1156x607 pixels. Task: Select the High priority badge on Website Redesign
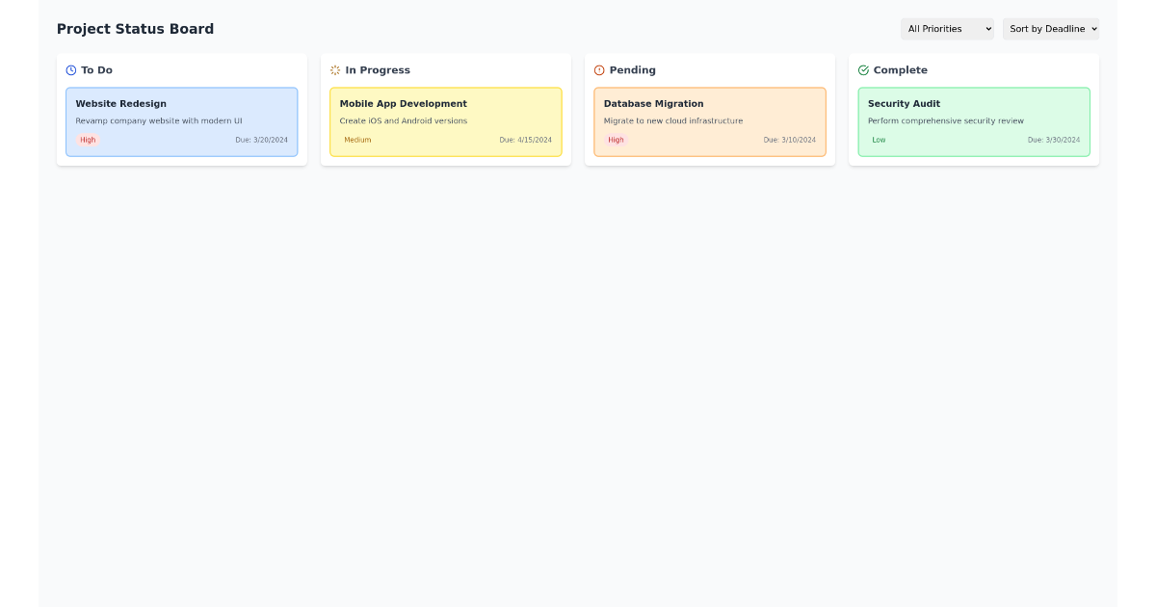[88, 140]
